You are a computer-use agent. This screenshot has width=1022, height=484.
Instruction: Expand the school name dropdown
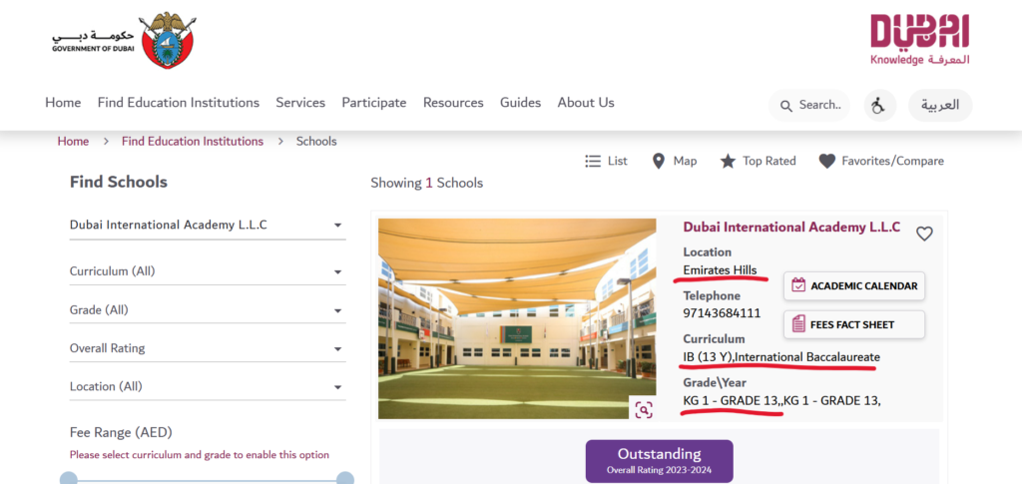pos(208,226)
